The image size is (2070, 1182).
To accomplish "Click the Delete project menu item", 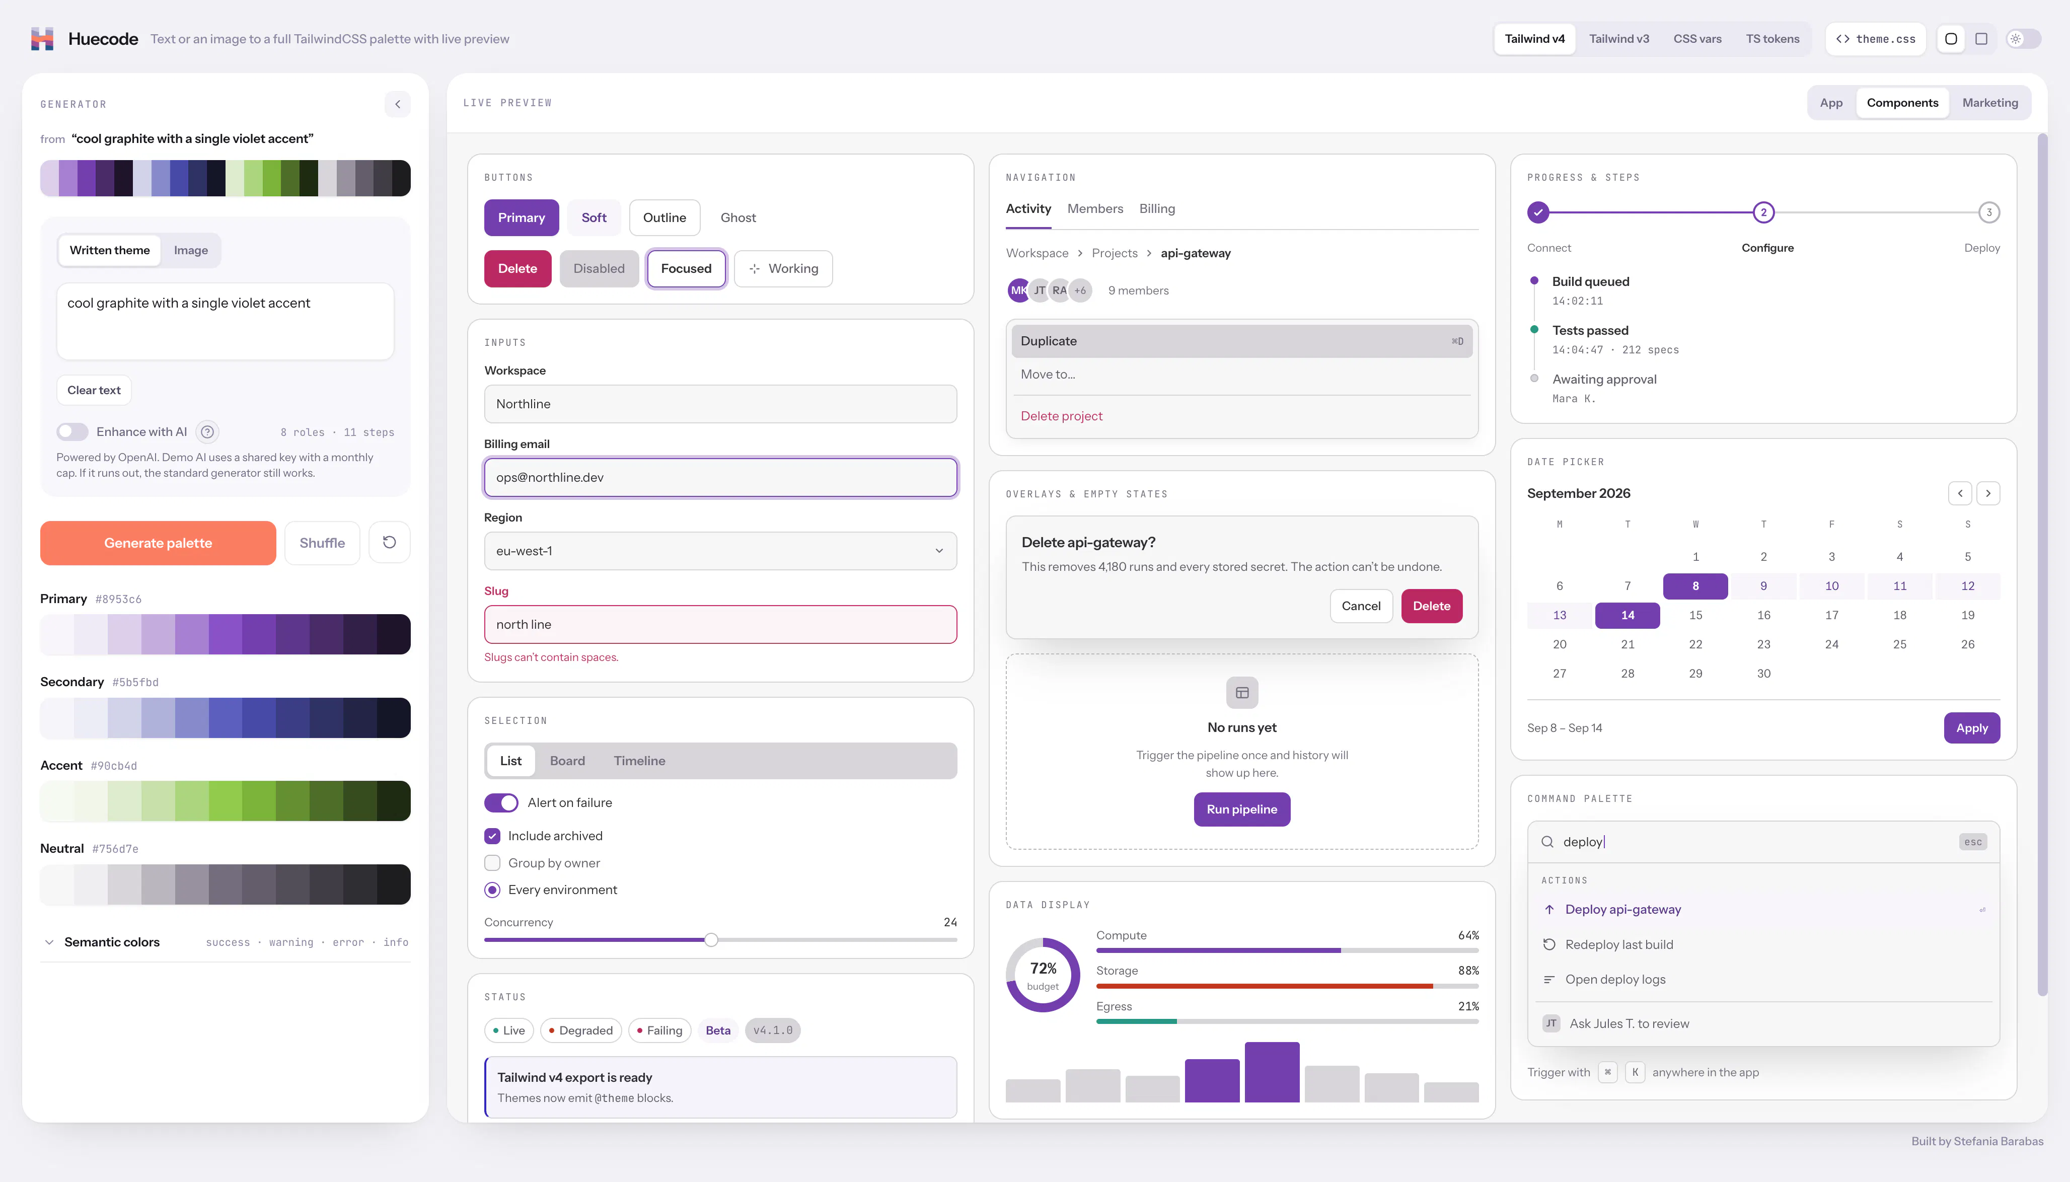I will coord(1241,416).
